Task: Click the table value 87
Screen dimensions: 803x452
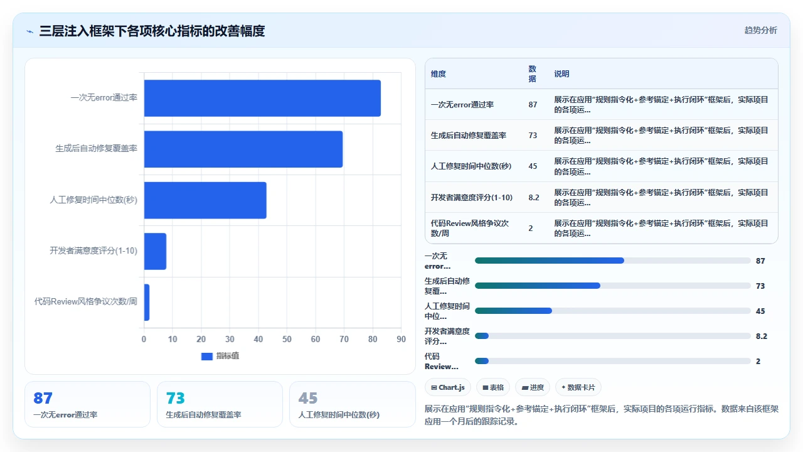Action: click(x=533, y=104)
